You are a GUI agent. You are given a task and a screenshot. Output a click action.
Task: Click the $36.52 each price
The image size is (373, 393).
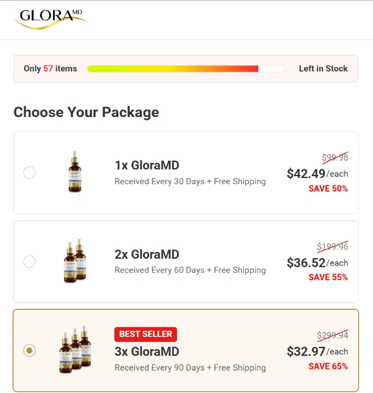(x=317, y=263)
